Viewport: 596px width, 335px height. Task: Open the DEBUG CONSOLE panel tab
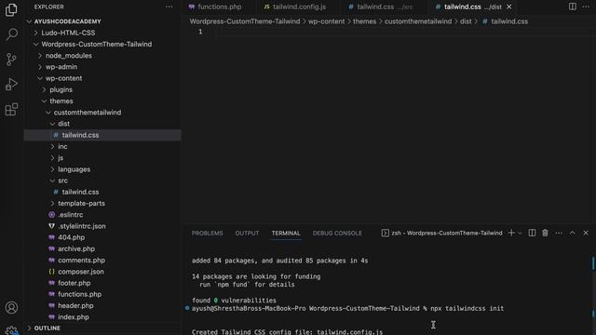[x=337, y=234]
